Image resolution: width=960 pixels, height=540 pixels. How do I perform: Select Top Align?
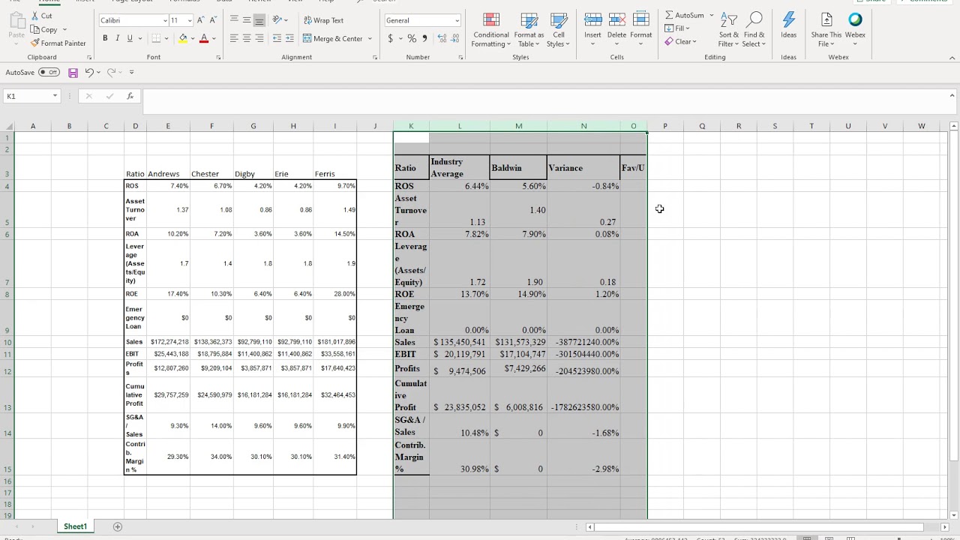pyautogui.click(x=234, y=20)
